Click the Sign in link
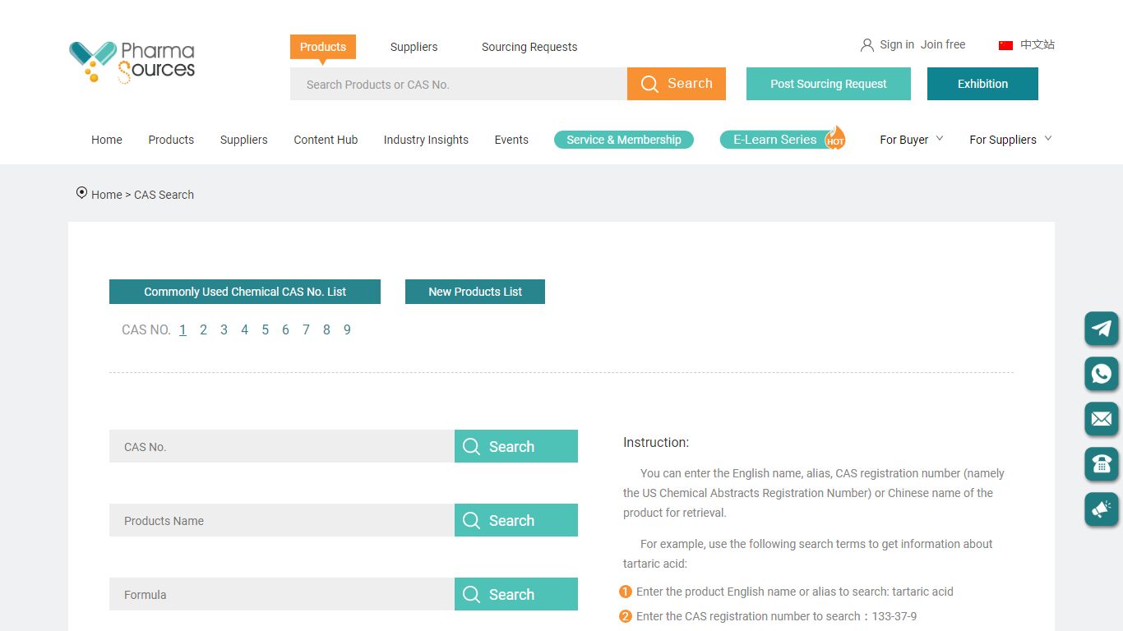This screenshot has height=631, width=1123. (x=897, y=44)
